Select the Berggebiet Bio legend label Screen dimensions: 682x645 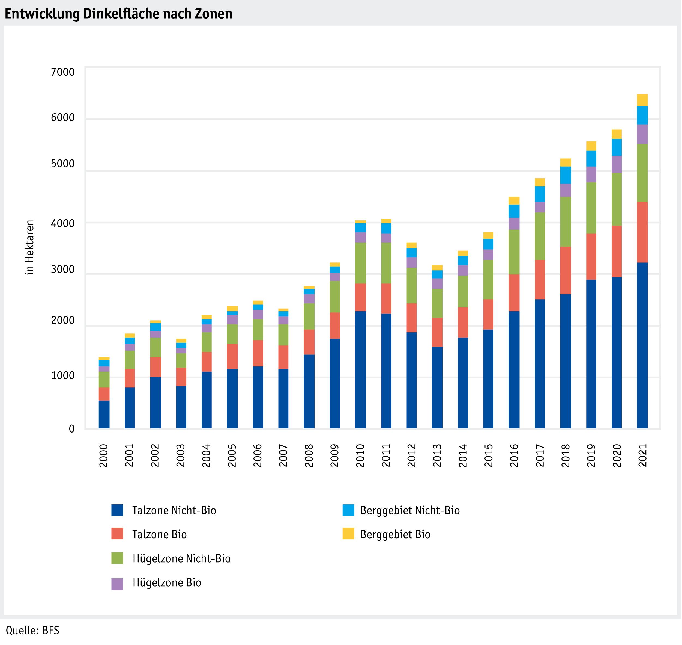click(x=395, y=535)
